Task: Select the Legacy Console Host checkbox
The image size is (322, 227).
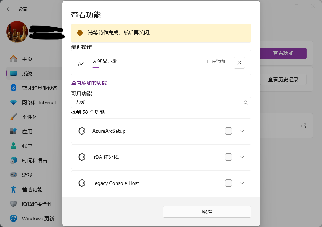Action: 229,183
